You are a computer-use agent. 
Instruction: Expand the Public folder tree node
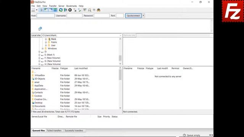(46, 42)
